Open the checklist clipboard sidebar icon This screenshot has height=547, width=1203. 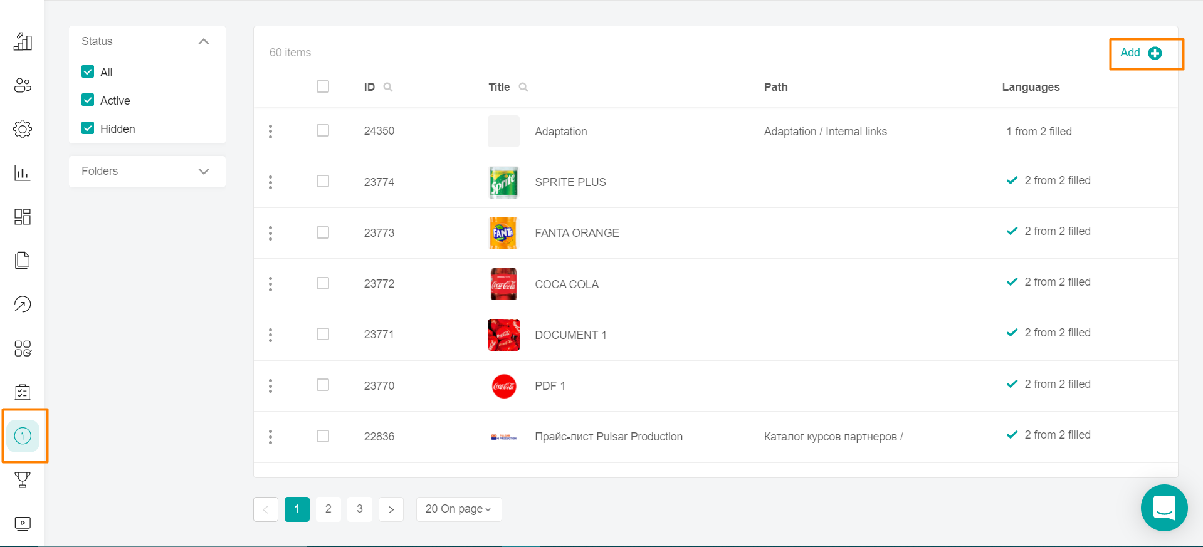[23, 392]
